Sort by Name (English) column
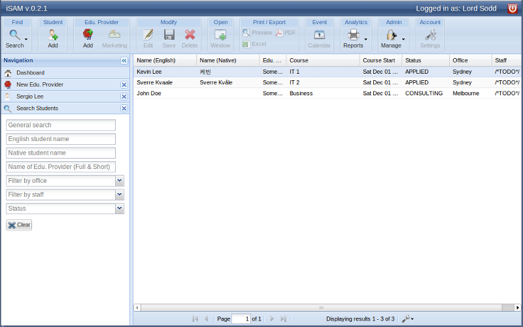This screenshot has width=523, height=327. tap(165, 61)
